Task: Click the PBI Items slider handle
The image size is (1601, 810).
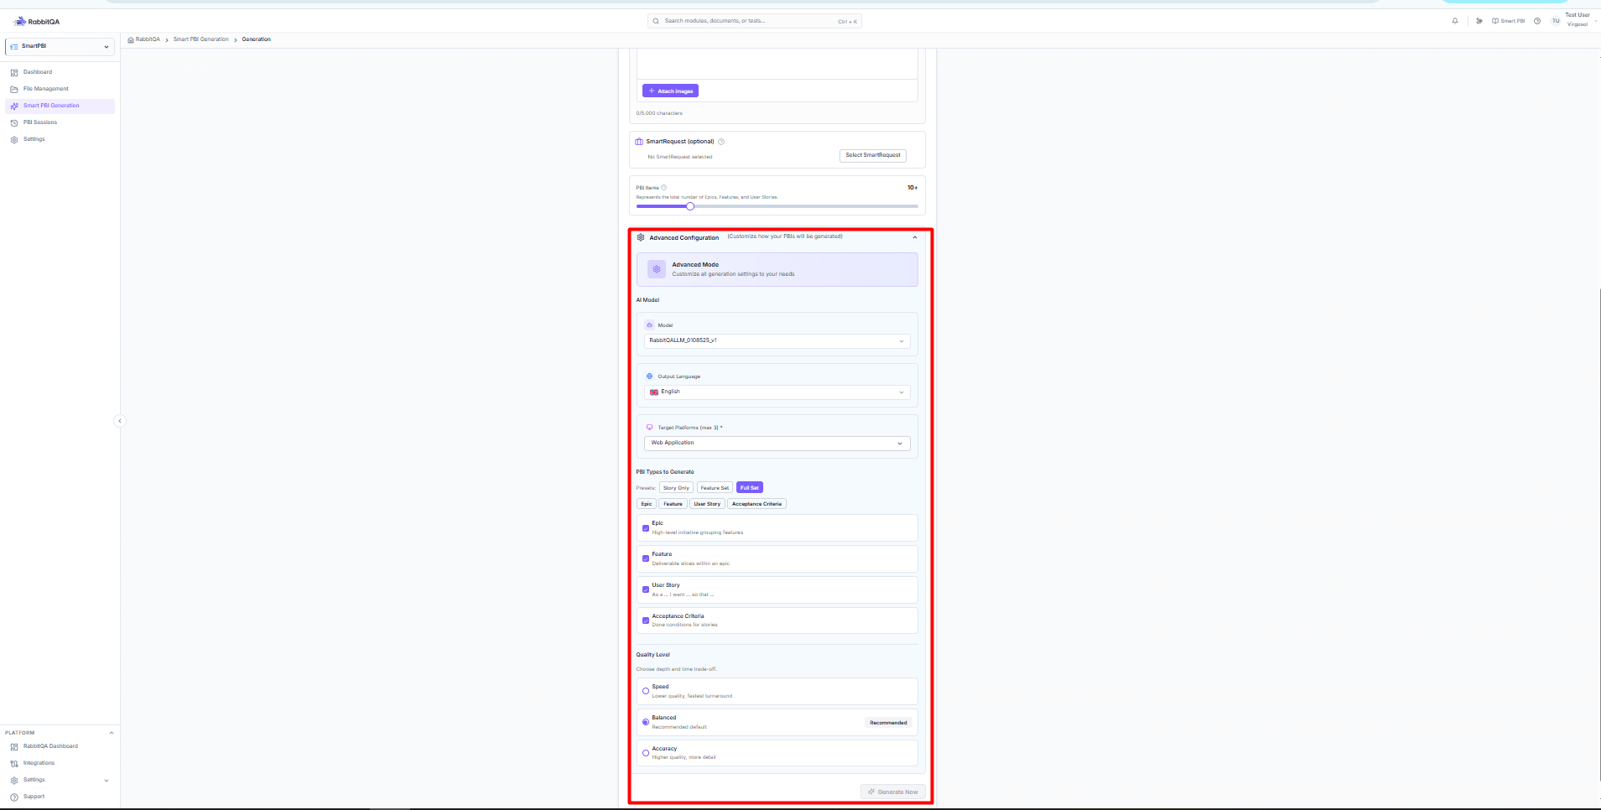Action: pyautogui.click(x=690, y=206)
